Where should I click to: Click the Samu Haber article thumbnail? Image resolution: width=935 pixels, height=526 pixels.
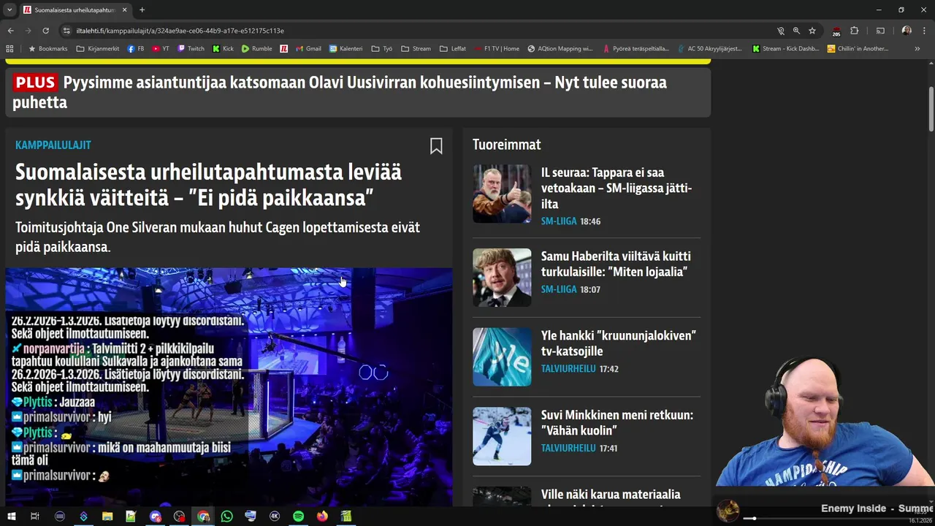(502, 277)
